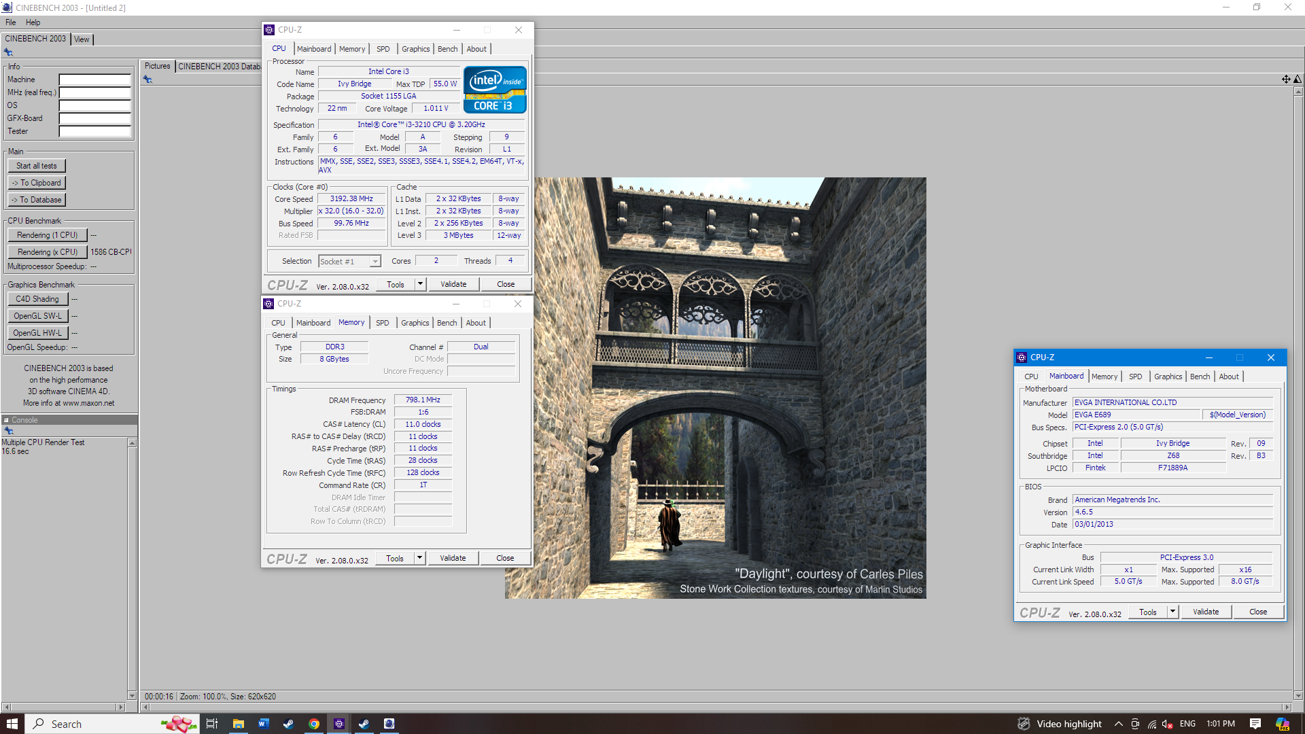Click the Steam icon right of CPU-Z taskbar icon
1305x734 pixels.
364,724
